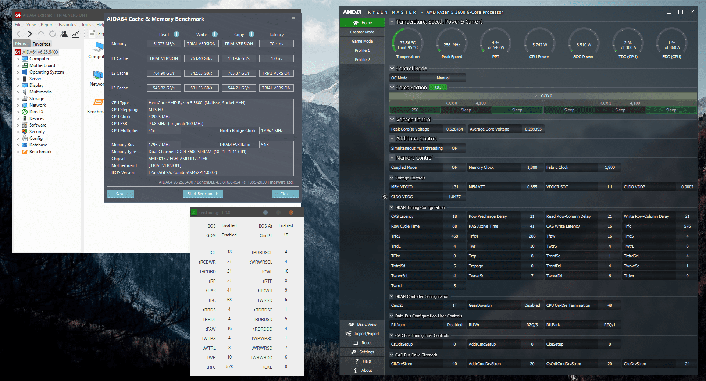Screen dimensions: 706x381
Task: Expand CCD 0 chevron
Action: [x=536, y=96]
